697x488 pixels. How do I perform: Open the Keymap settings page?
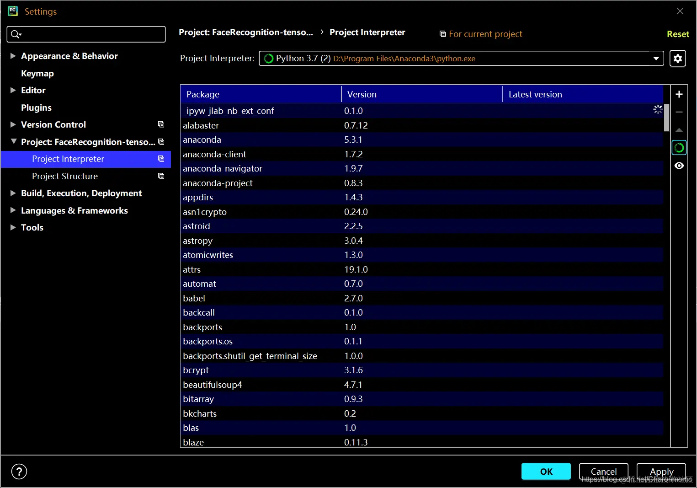pyautogui.click(x=37, y=73)
